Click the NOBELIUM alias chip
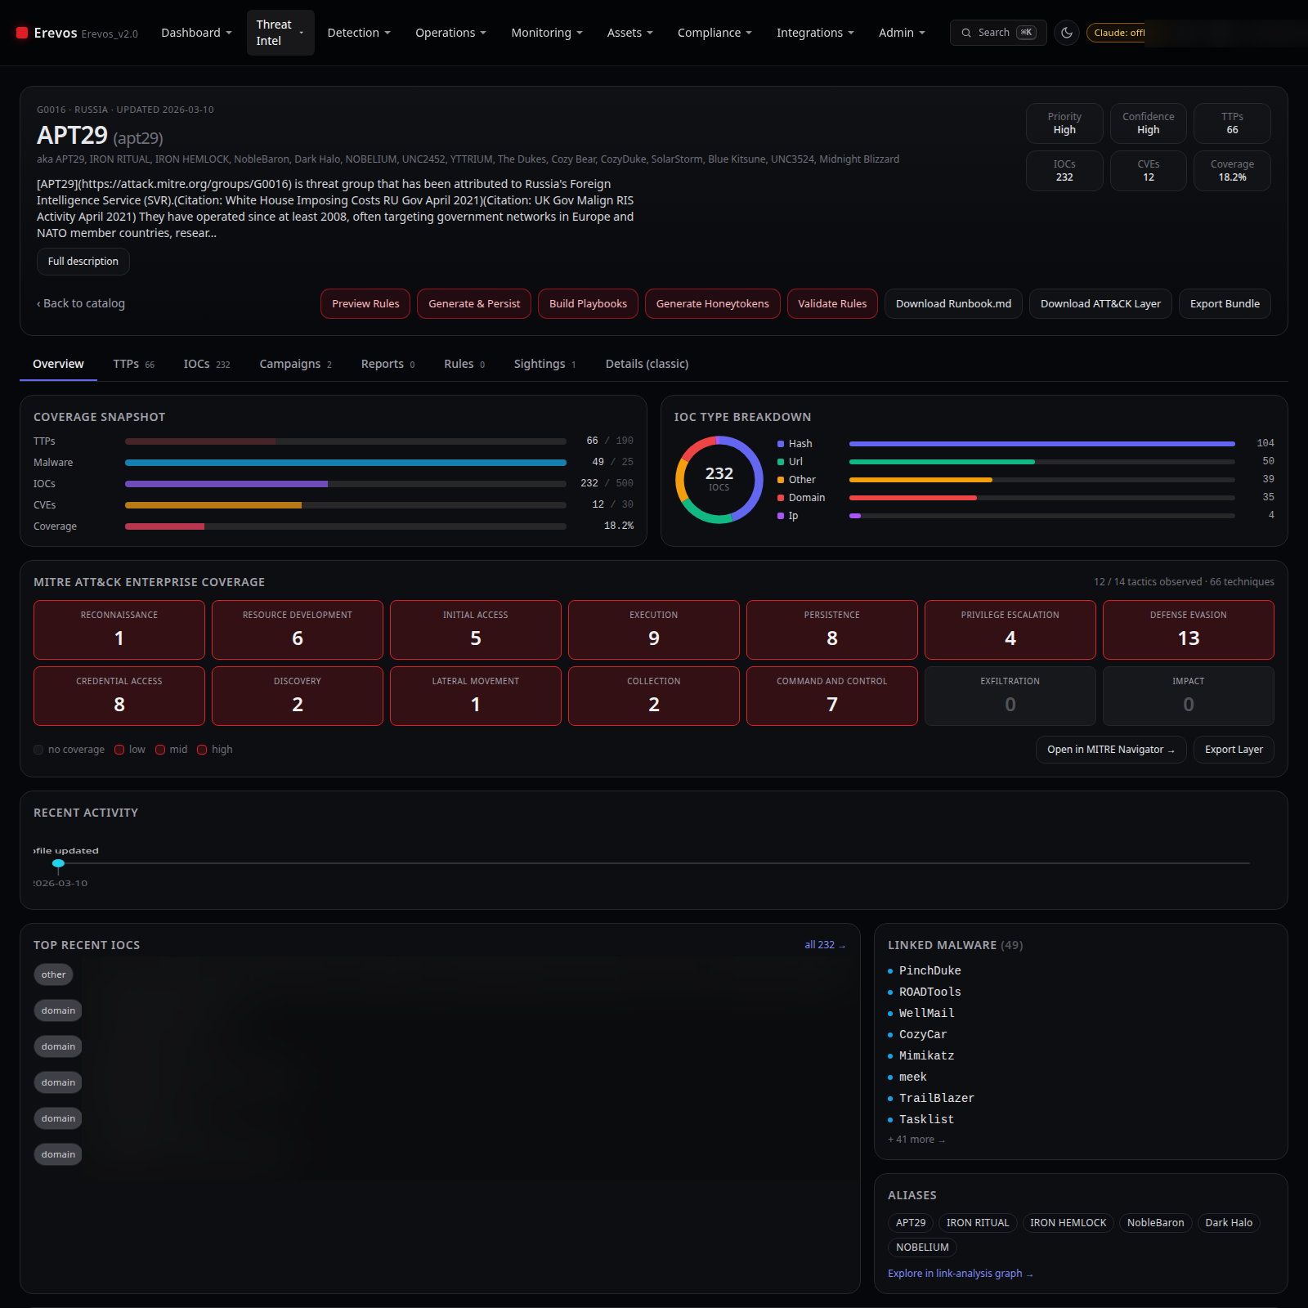1308x1308 pixels. pyautogui.click(x=922, y=1248)
